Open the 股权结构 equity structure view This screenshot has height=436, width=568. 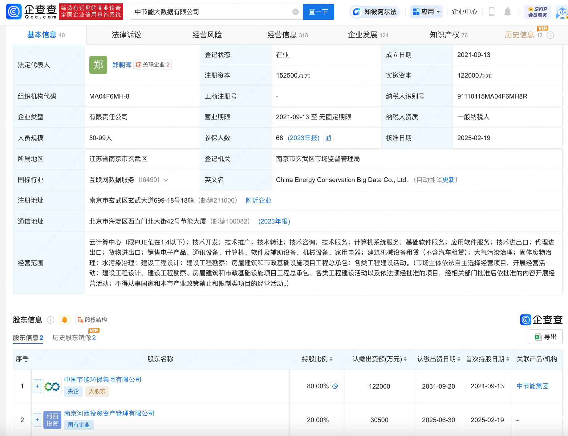tap(92, 320)
